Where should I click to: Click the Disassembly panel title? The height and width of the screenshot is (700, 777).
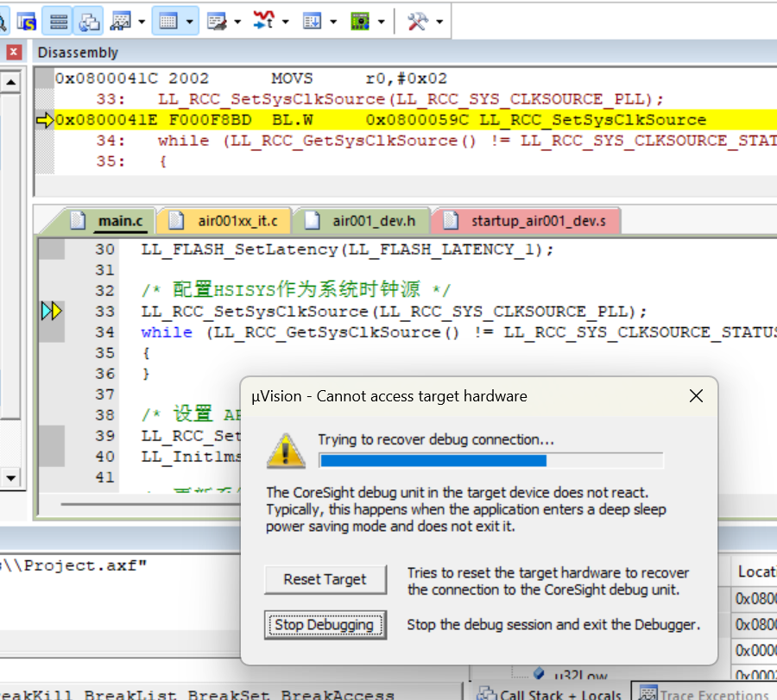[78, 52]
